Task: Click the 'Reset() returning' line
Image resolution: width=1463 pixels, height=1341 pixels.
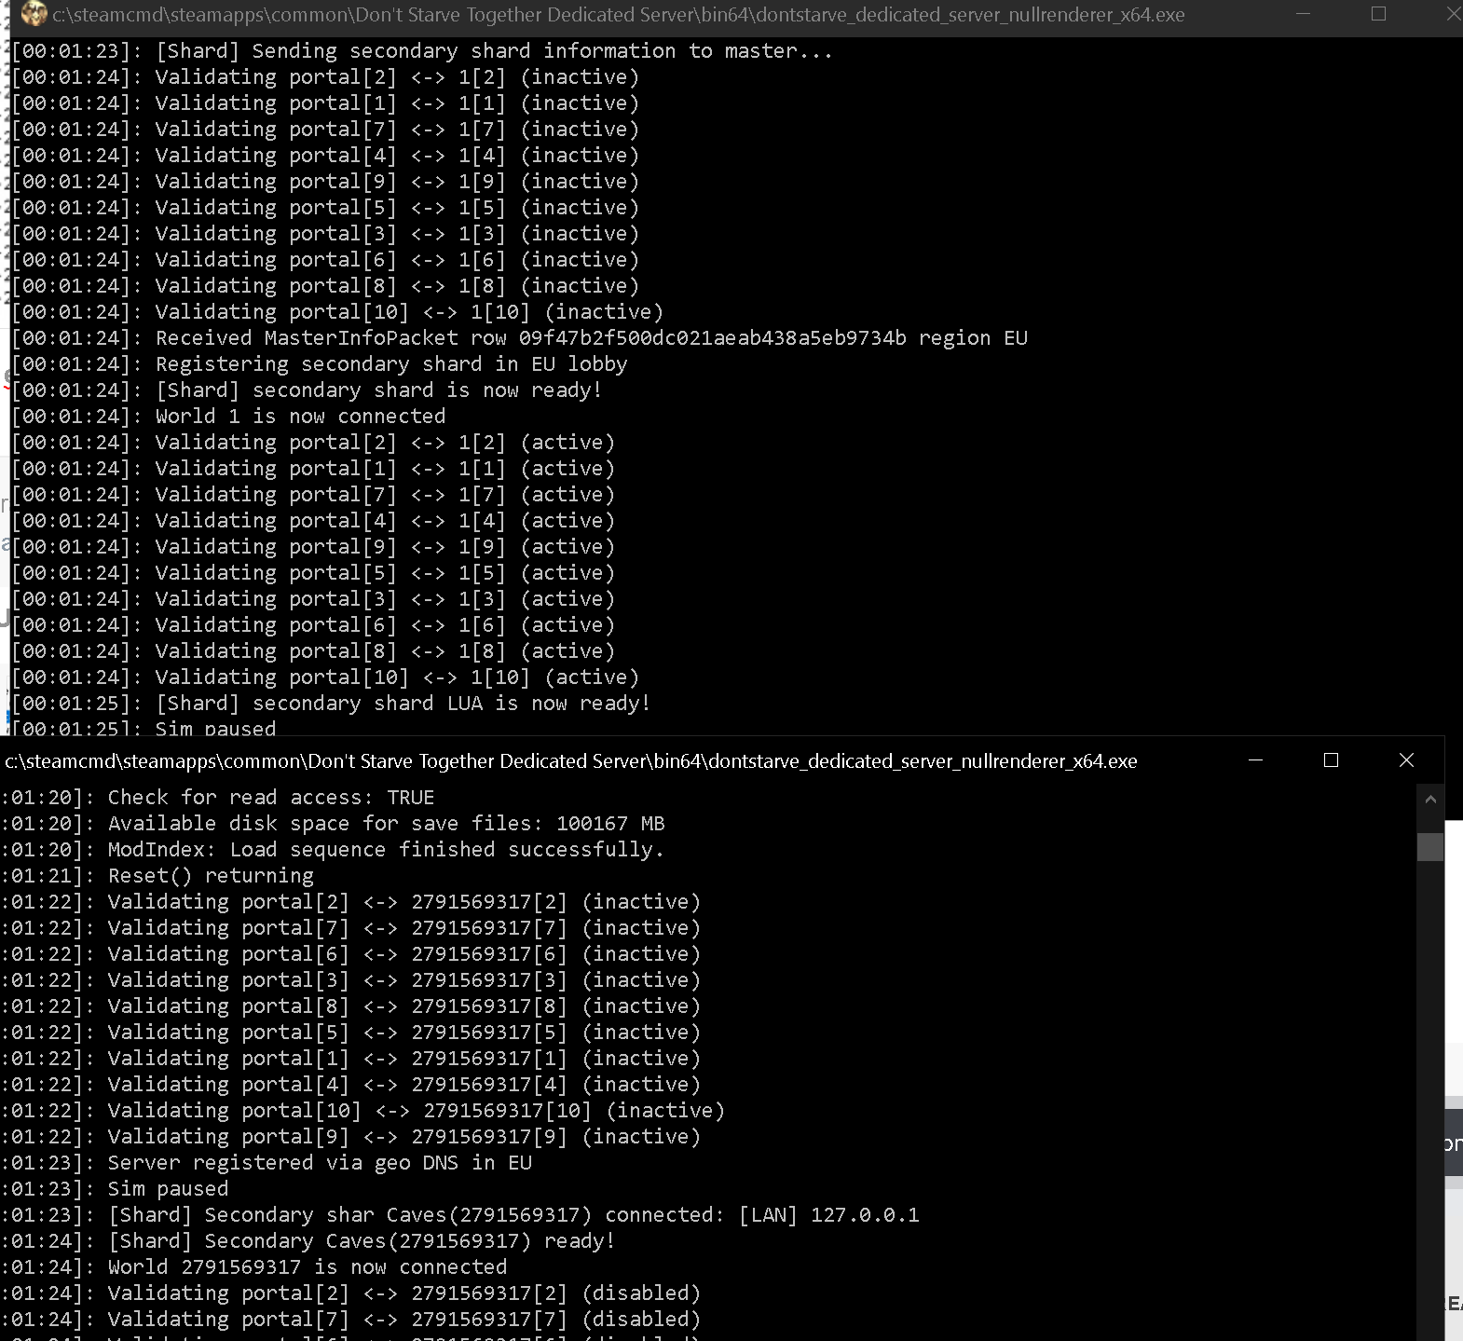Action: click(x=157, y=876)
